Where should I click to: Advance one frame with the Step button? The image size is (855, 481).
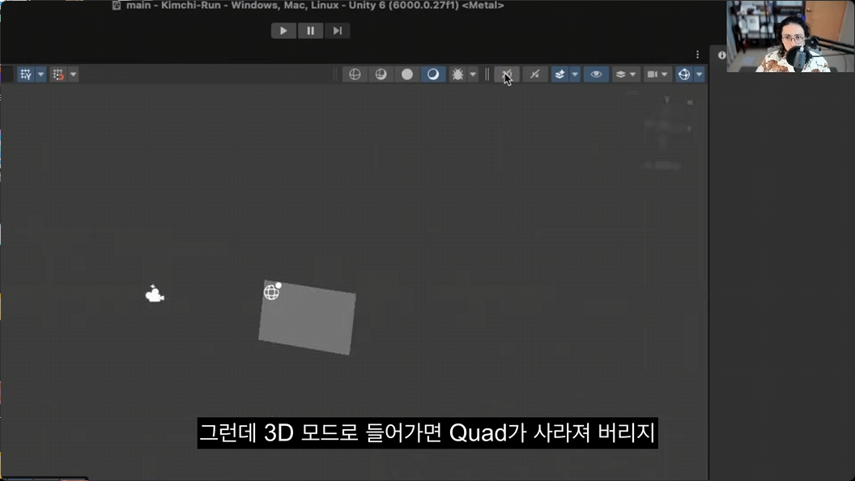click(337, 31)
